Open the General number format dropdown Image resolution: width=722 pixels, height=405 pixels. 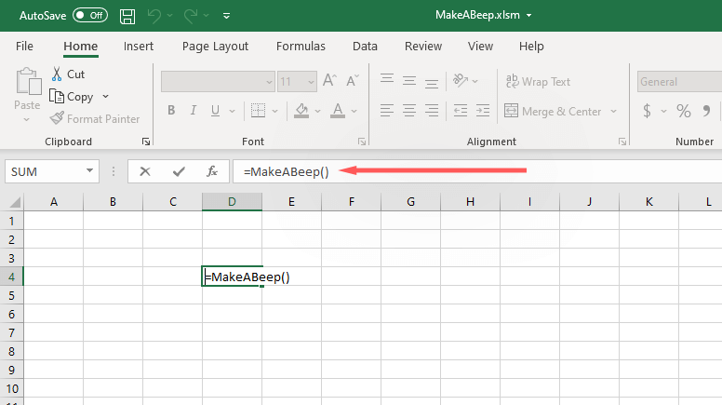pyautogui.click(x=678, y=82)
